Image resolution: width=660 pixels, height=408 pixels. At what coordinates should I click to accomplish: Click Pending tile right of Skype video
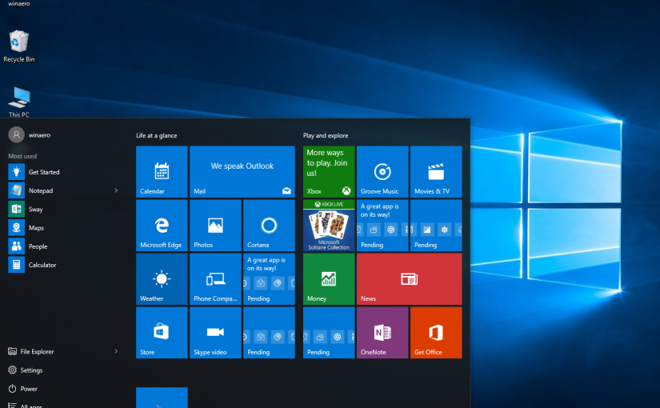pos(269,333)
